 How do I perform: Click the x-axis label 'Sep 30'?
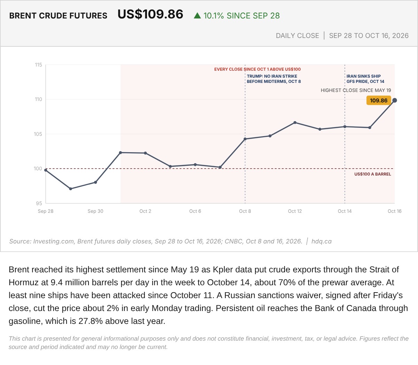[95, 211]
